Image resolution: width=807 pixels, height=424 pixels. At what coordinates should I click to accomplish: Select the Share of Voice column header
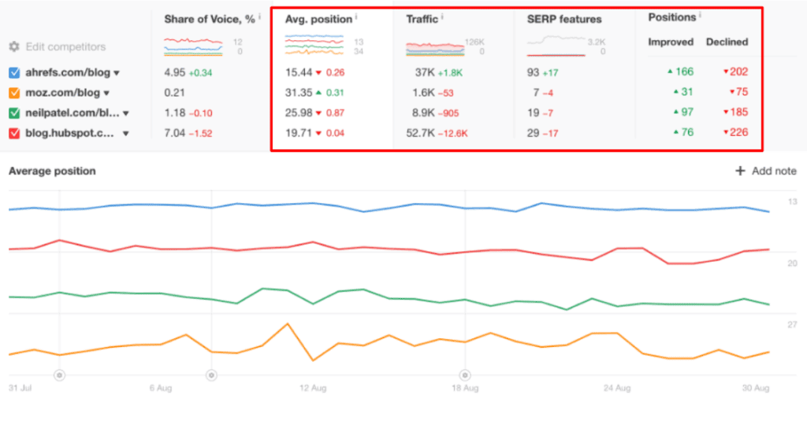210,19
